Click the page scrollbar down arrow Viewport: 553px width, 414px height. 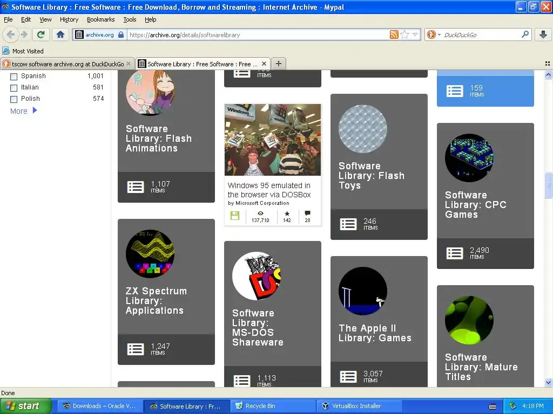548,382
